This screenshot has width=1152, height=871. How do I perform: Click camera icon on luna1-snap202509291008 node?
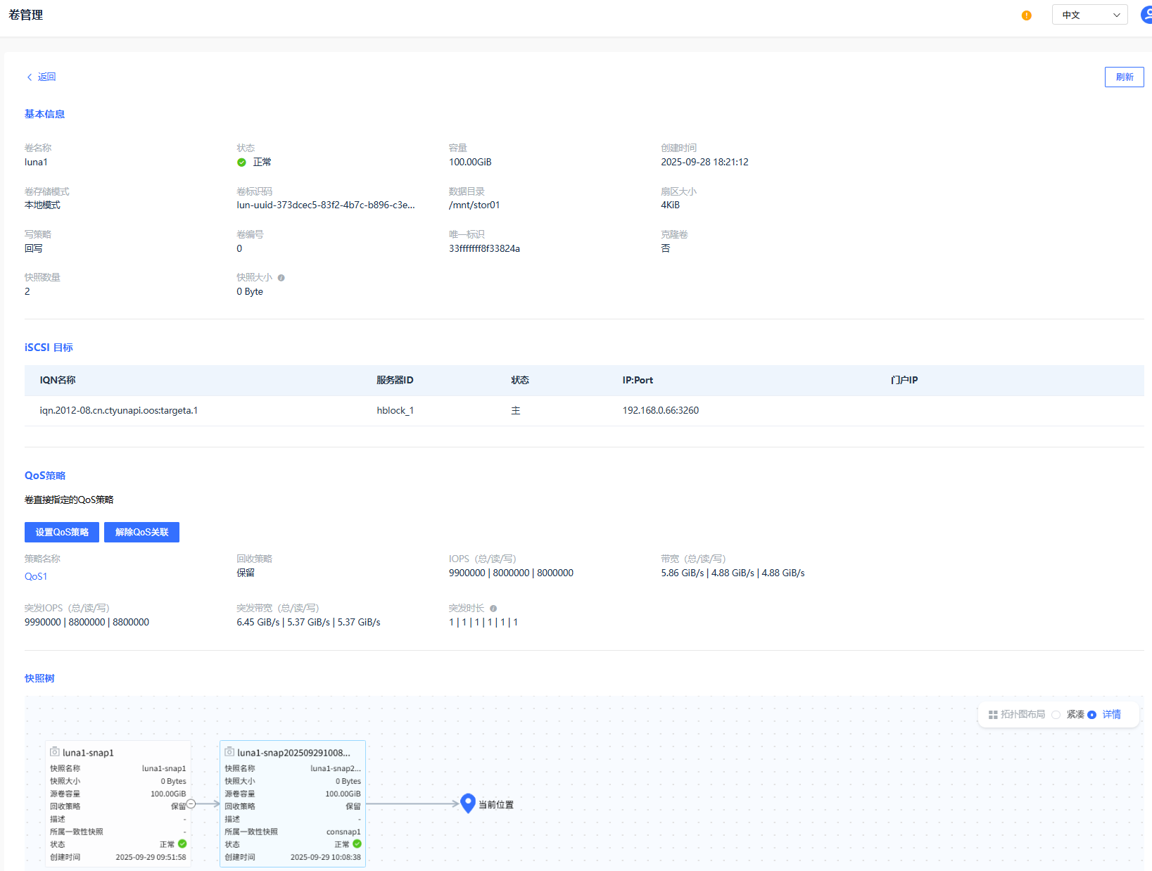tap(229, 752)
